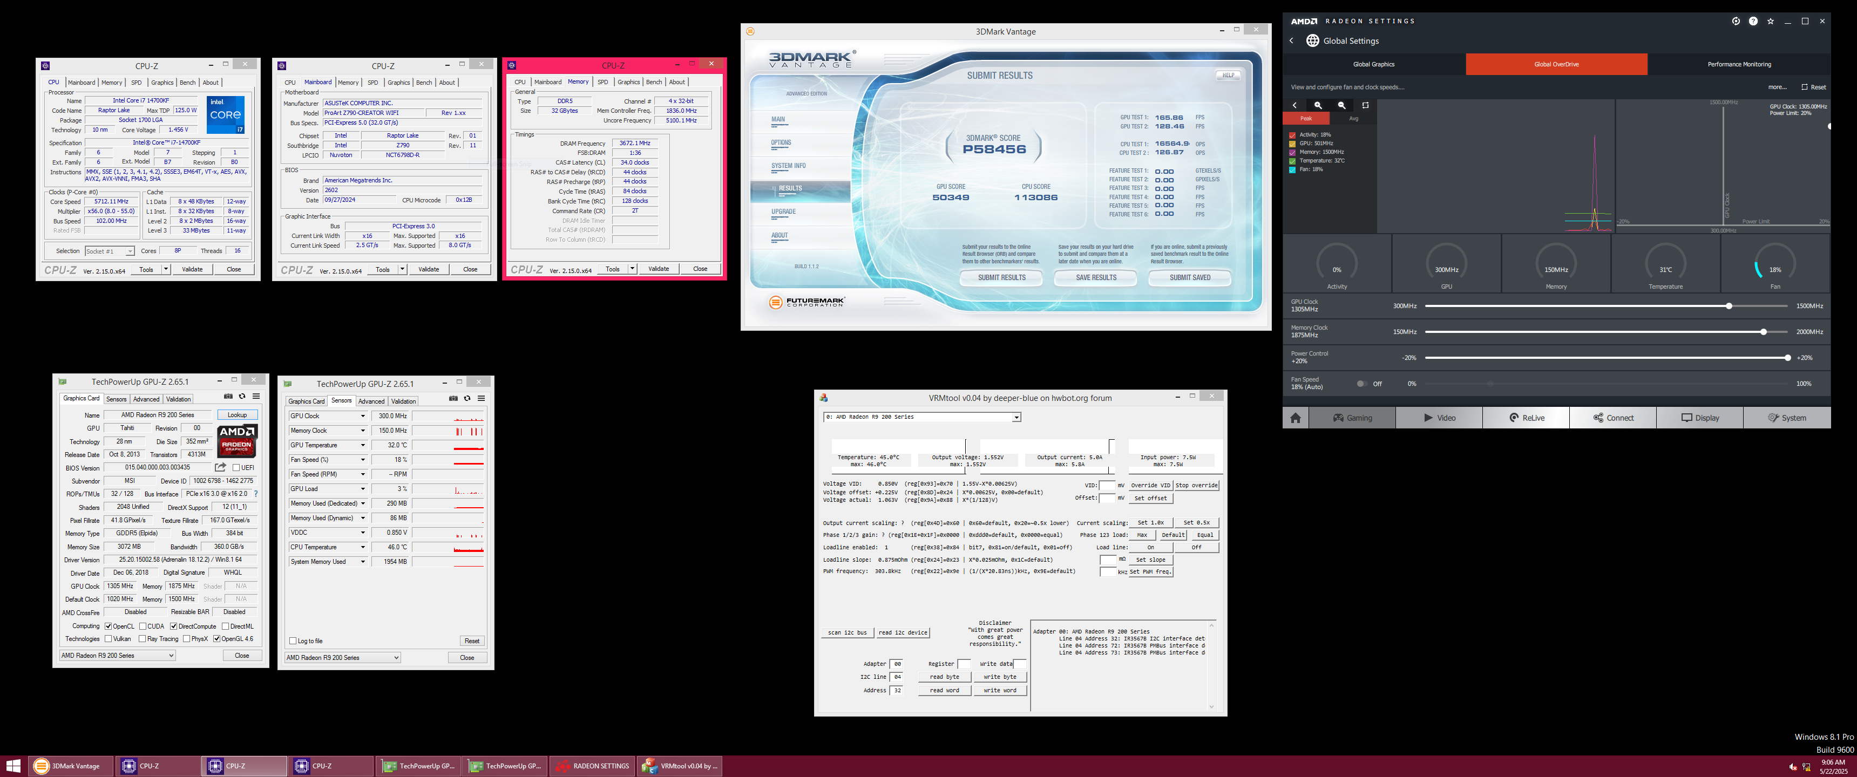Open the GPU Clock sensor dropdown in GPU-Z
This screenshot has height=777, width=1857.
363,416
